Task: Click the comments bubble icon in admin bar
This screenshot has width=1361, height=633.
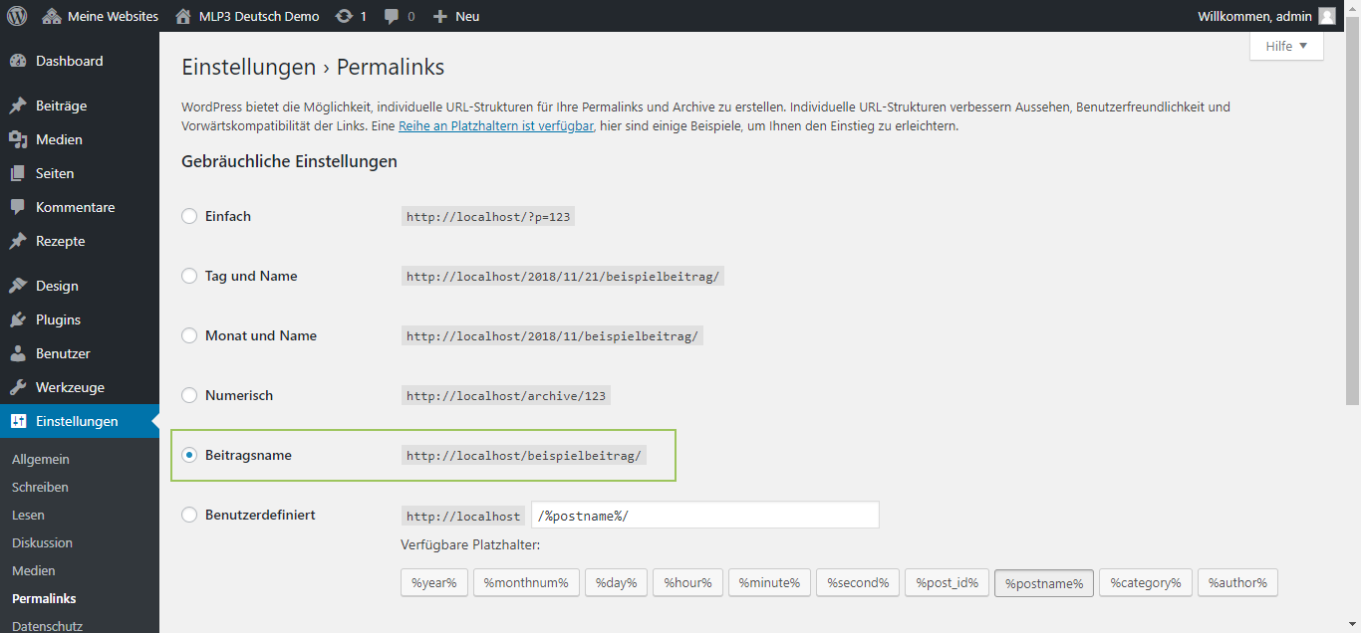Action: (x=393, y=16)
